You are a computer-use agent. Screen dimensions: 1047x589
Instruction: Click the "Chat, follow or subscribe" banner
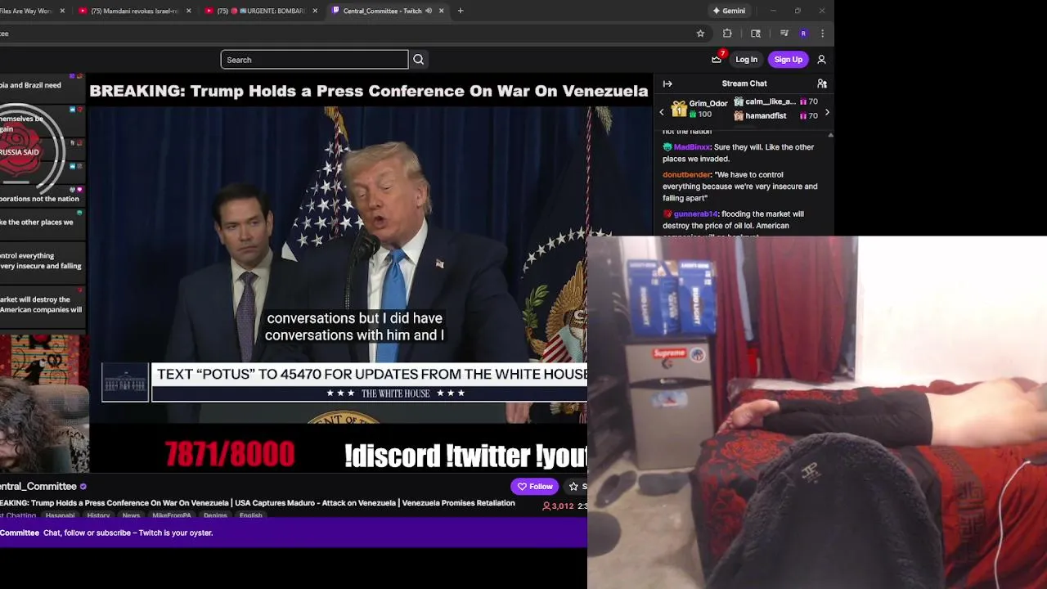coord(294,533)
